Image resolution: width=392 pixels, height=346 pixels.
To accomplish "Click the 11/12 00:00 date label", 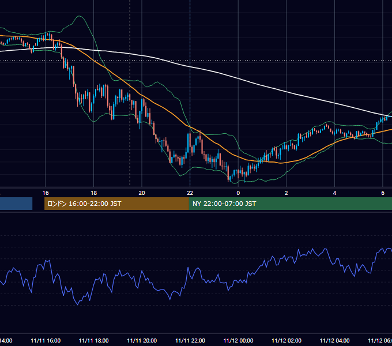I will coord(238,341).
